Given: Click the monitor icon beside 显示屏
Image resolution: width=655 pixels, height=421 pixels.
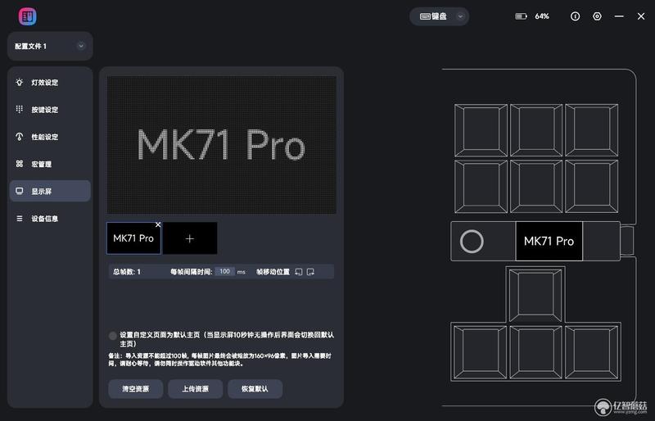Looking at the screenshot, I should point(19,191).
